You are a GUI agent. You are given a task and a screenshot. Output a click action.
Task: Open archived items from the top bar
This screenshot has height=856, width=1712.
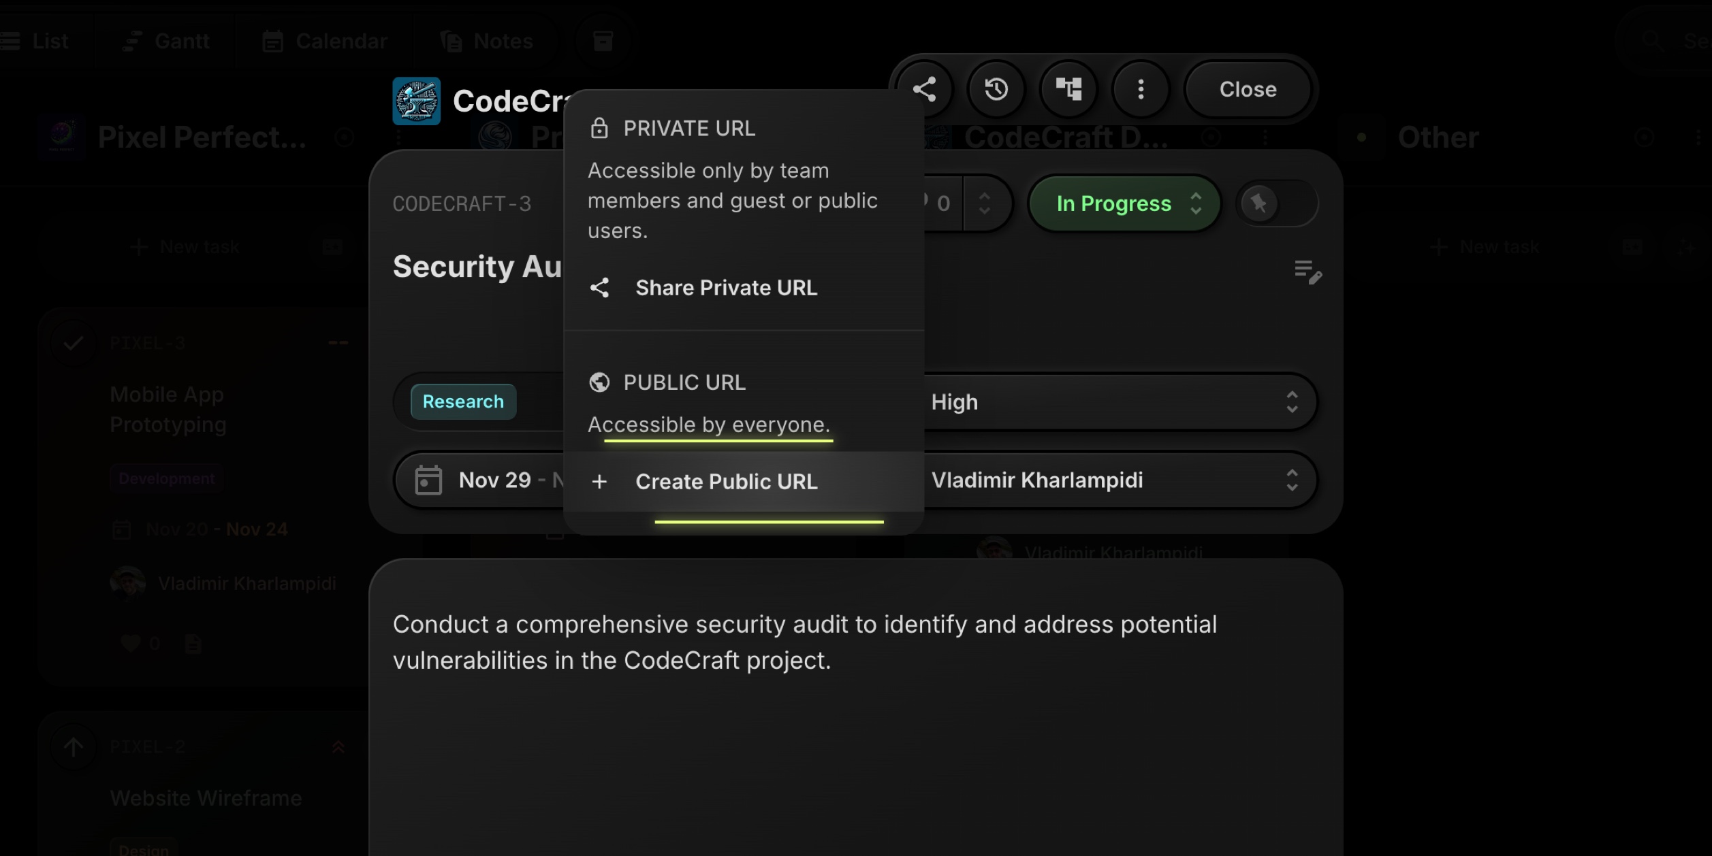click(x=602, y=39)
